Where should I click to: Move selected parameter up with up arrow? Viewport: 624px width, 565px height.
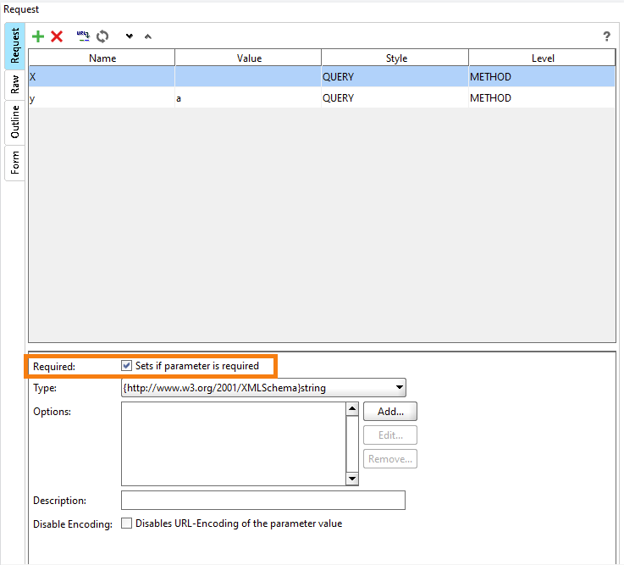coord(148,36)
